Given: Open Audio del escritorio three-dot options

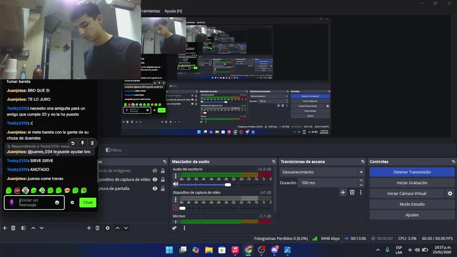Looking at the screenshot, I should pyautogui.click(x=175, y=176).
